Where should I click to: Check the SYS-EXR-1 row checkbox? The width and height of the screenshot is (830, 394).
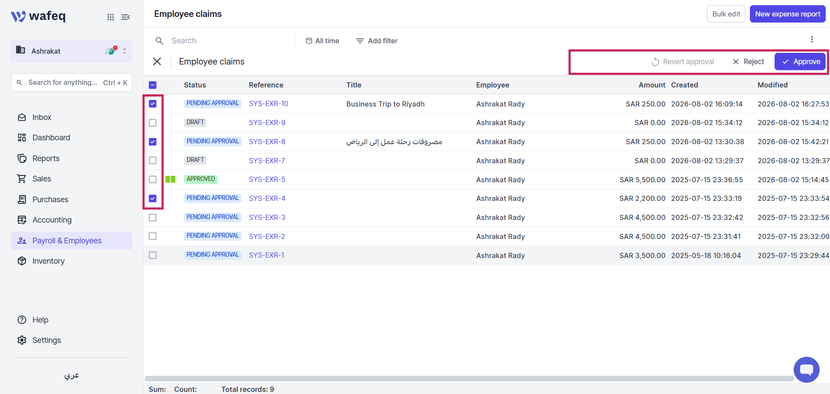coord(153,255)
